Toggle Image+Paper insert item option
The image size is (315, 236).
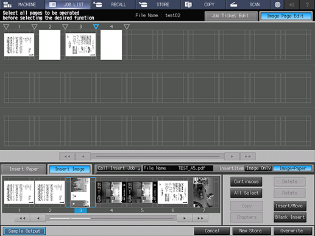click(292, 168)
